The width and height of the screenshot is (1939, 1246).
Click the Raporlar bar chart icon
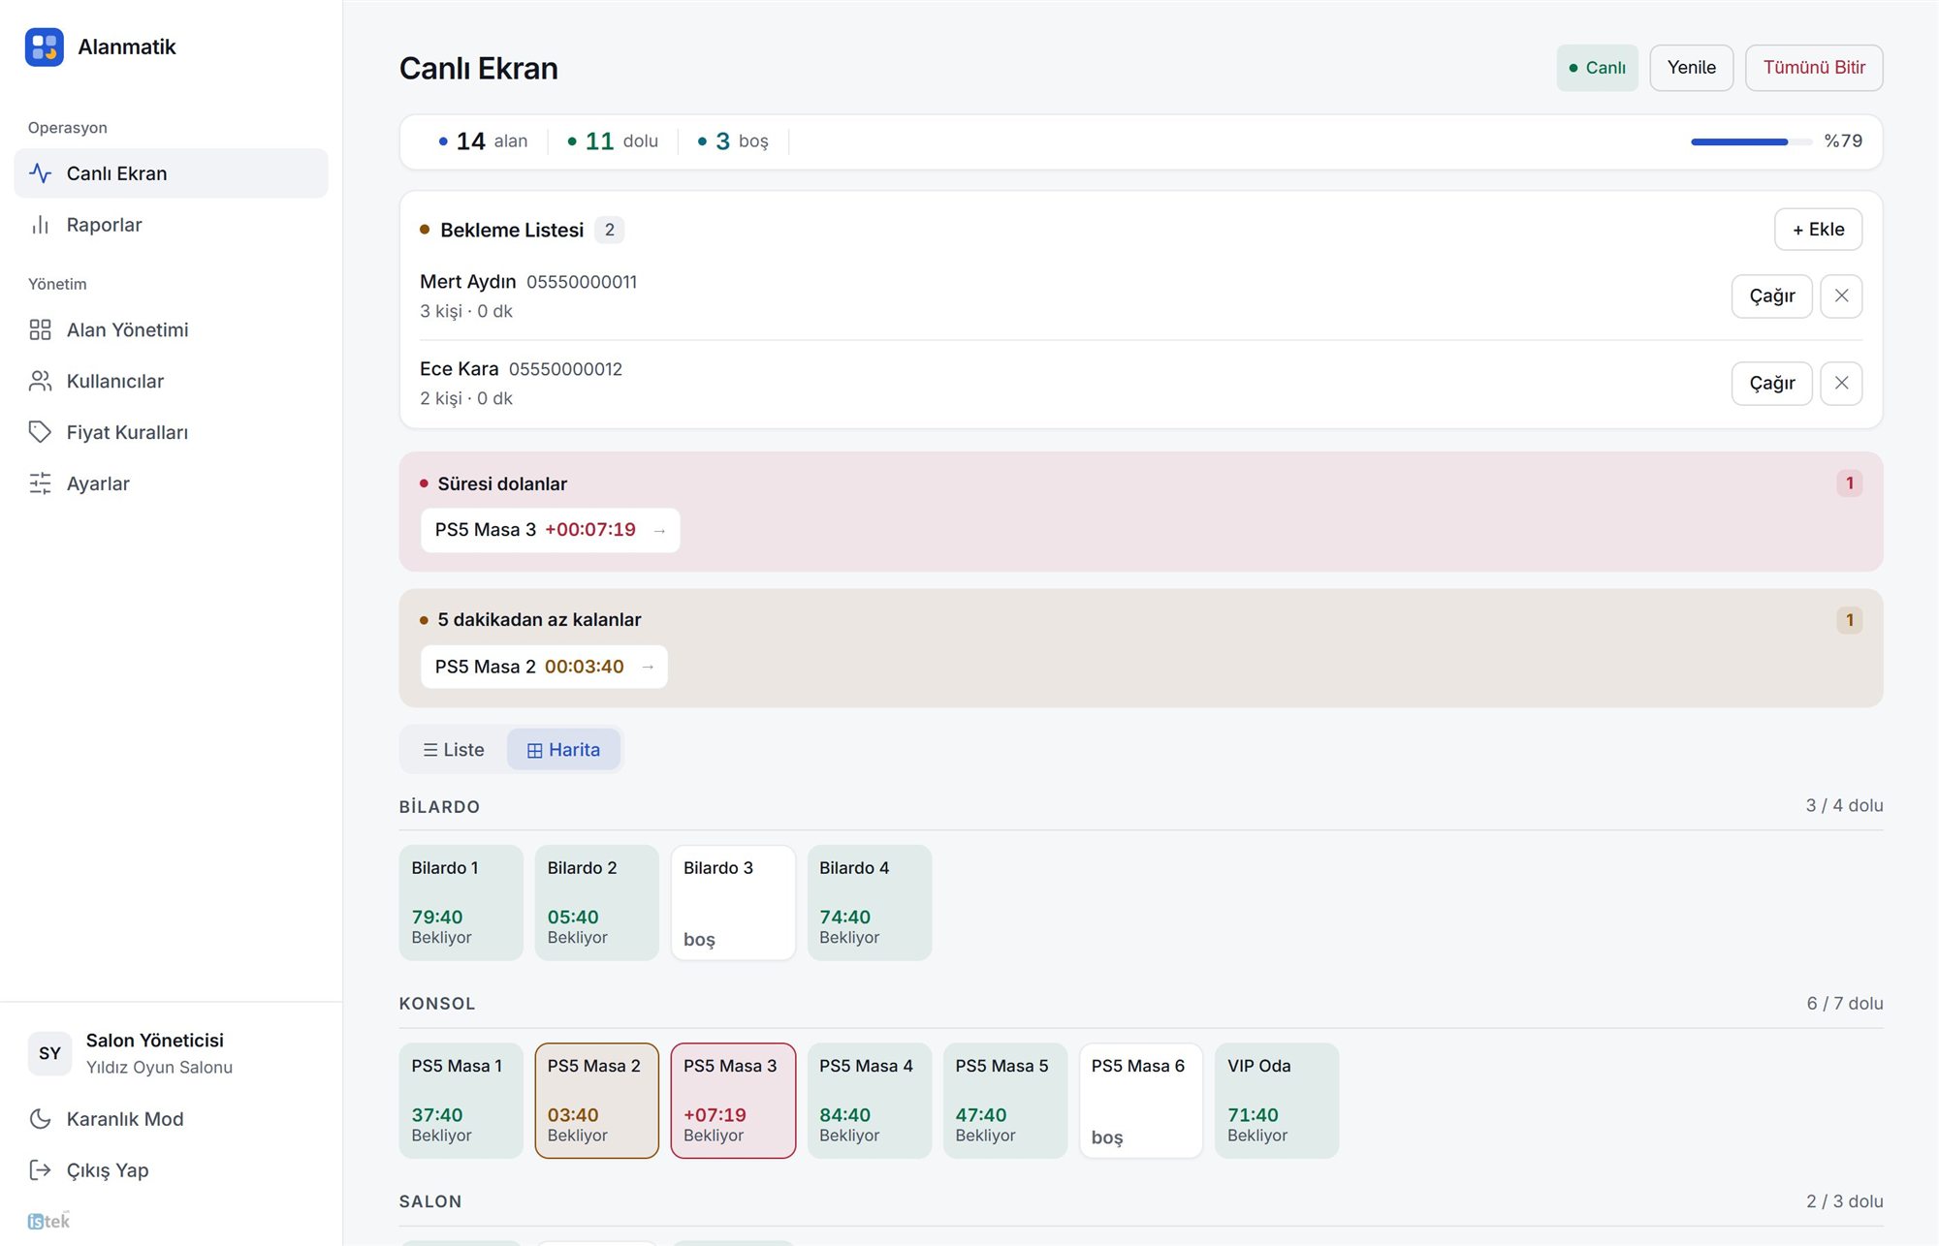click(40, 225)
